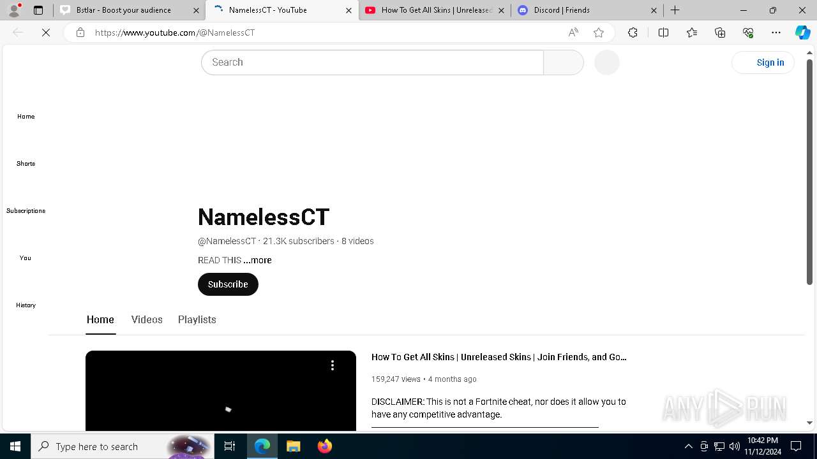Open Edge Settings and more menu
Viewport: 817px width, 459px height.
(776, 33)
